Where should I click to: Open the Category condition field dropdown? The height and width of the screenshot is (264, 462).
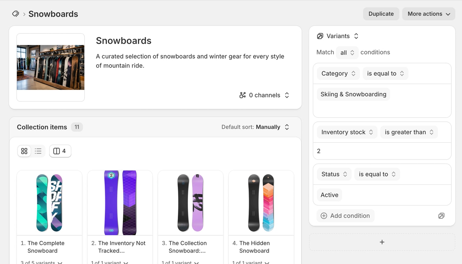[x=338, y=74]
